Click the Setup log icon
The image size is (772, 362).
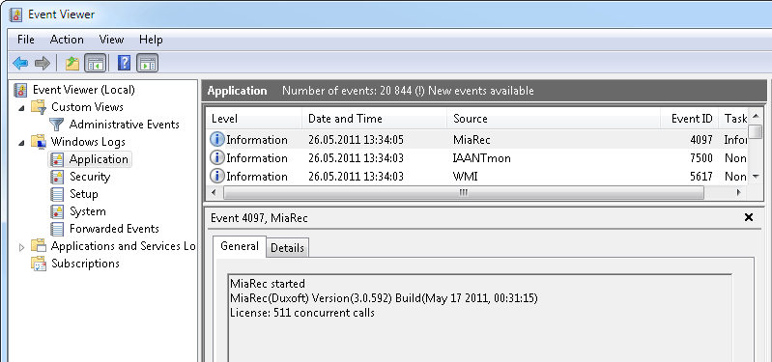(x=57, y=194)
